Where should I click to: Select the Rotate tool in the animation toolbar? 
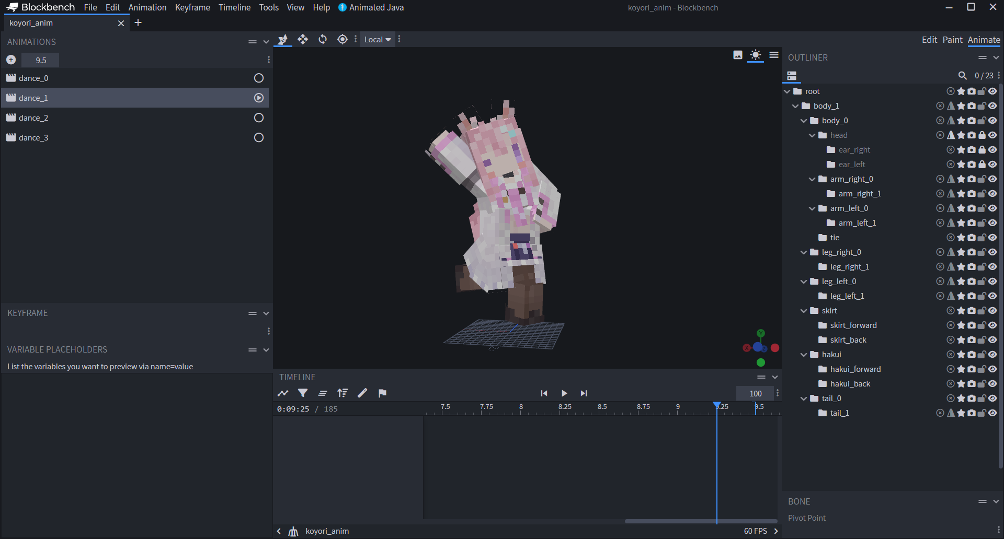tap(323, 39)
